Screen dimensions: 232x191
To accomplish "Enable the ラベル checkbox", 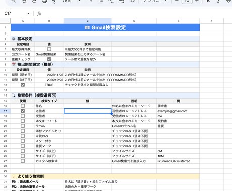I will (23, 126).
